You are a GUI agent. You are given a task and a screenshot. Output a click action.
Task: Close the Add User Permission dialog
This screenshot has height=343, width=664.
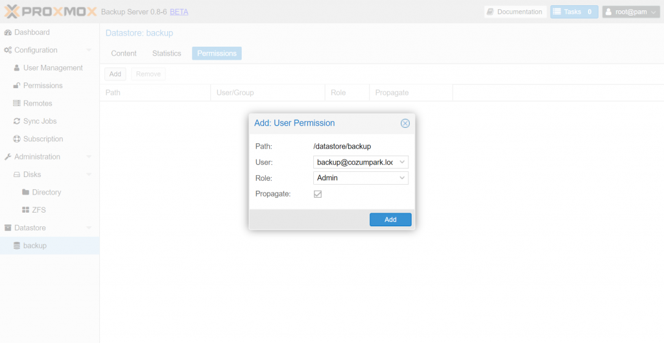[405, 123]
